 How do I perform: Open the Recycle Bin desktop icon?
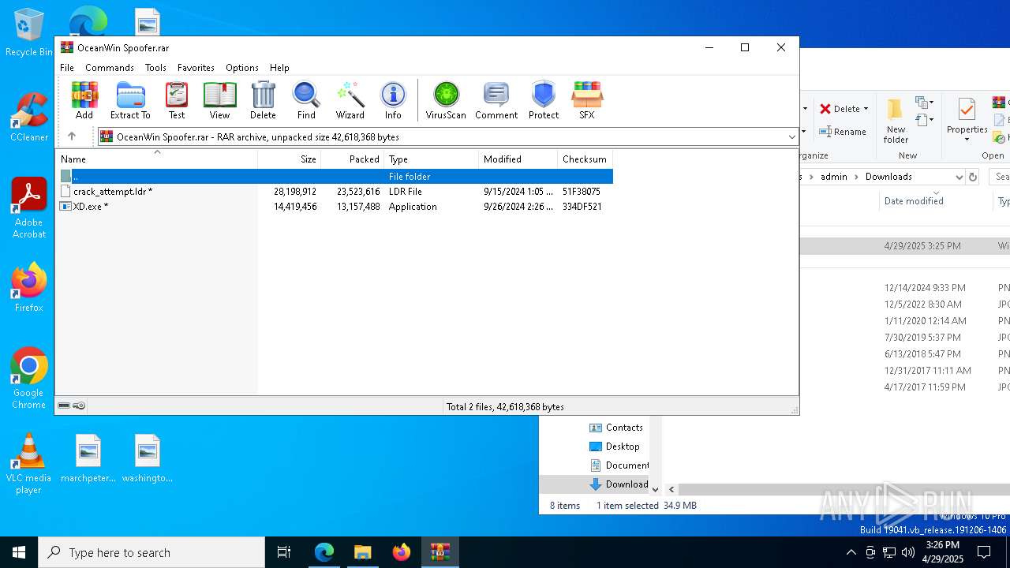pos(29,33)
